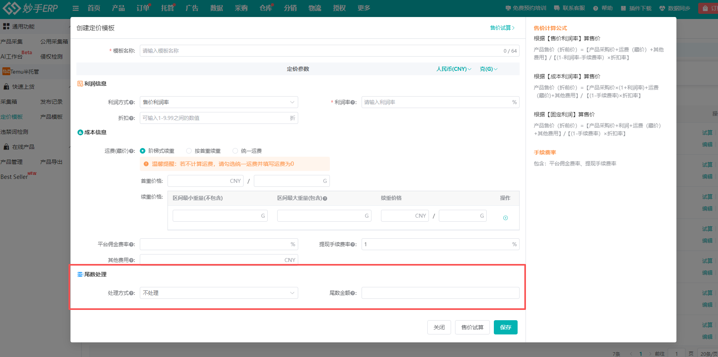Open the 仓库 menu in top navigation
This screenshot has height=357, width=718.
point(265,8)
